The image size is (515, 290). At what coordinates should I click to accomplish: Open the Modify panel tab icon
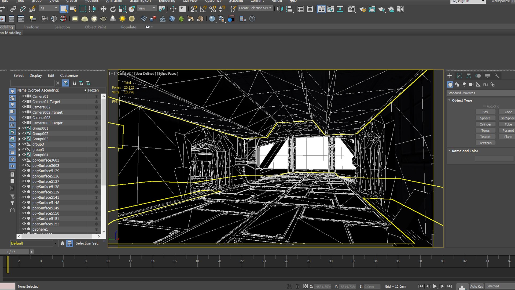click(x=459, y=76)
